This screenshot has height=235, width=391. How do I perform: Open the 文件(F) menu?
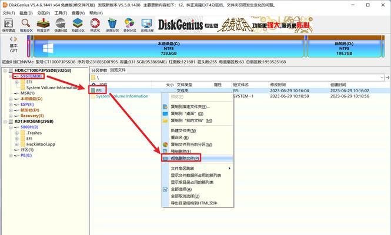[9, 13]
